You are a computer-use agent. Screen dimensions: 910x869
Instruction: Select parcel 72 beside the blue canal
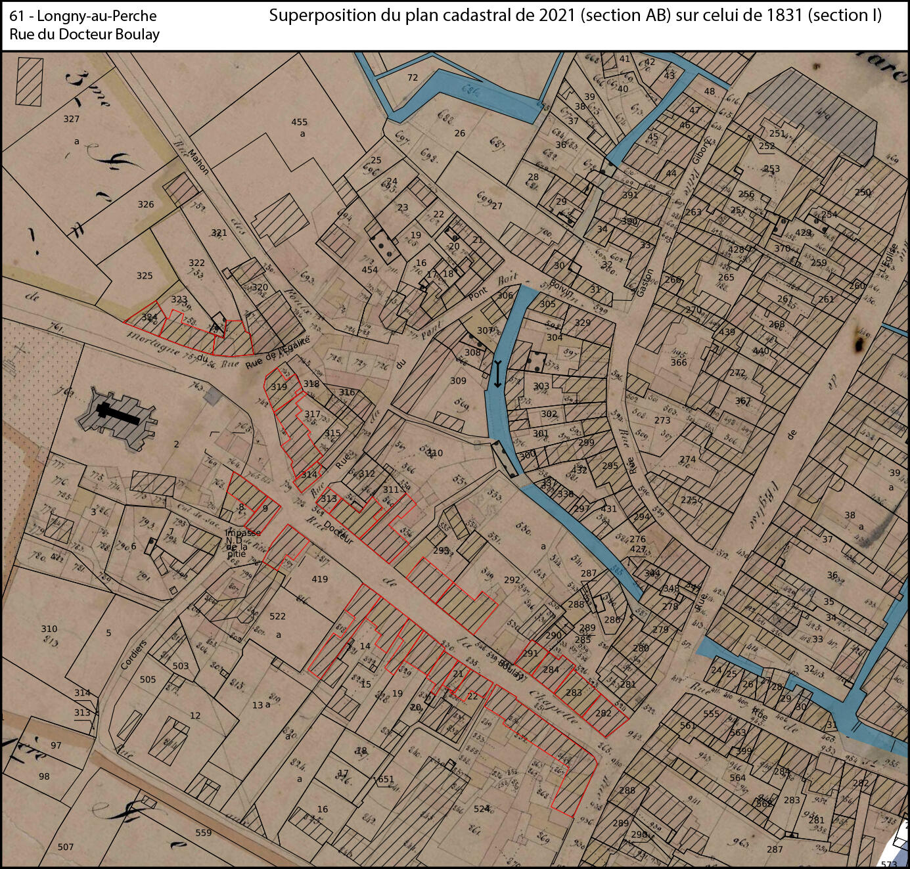413,78
